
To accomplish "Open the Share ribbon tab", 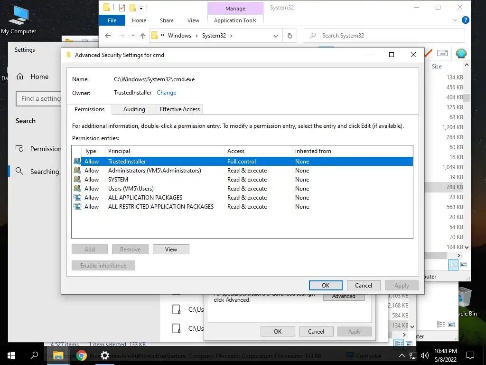I will (167, 20).
